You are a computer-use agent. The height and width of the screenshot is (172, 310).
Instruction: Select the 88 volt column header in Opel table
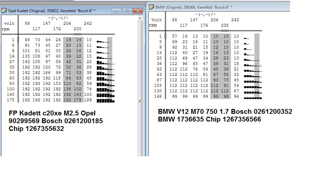(x=27, y=23)
